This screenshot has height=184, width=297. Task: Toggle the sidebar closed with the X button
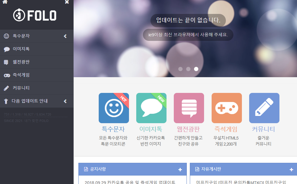coord(66,2)
